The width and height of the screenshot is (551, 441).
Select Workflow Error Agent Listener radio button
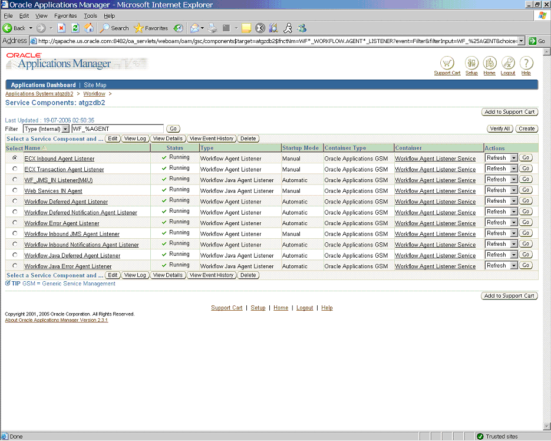[x=15, y=223]
